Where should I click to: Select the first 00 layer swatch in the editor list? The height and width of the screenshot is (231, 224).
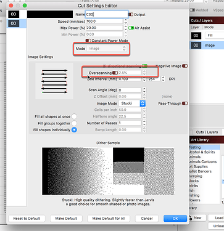pos(14,14)
